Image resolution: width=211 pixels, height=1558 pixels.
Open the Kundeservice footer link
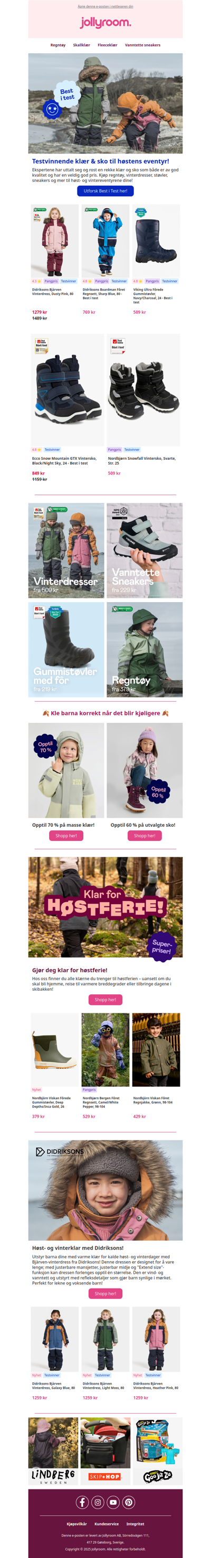coord(107,1524)
